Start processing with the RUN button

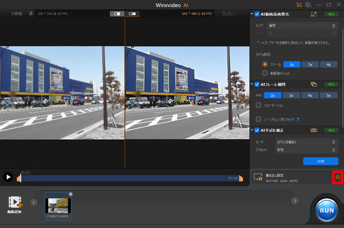click(327, 210)
